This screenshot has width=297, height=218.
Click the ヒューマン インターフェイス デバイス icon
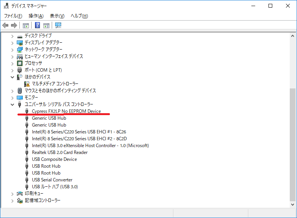(20, 56)
